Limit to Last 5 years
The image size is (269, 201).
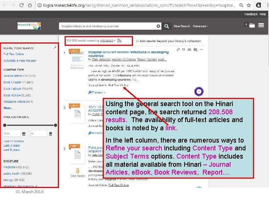coord(12,150)
